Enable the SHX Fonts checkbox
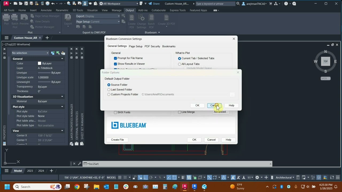342x192 pixels. [115, 113]
